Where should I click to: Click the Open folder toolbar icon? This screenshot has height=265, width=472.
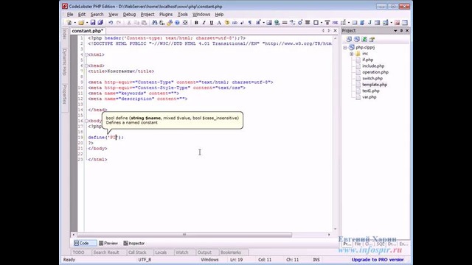[81, 23]
